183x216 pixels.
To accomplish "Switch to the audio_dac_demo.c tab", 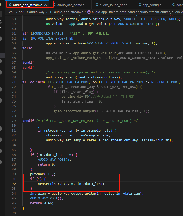I will pyautogui.click(x=71, y=5).
